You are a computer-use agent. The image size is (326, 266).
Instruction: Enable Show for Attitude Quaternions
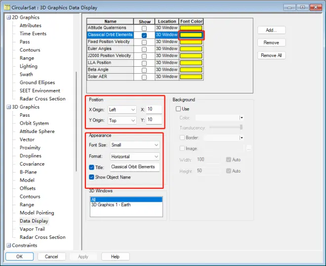click(x=144, y=28)
